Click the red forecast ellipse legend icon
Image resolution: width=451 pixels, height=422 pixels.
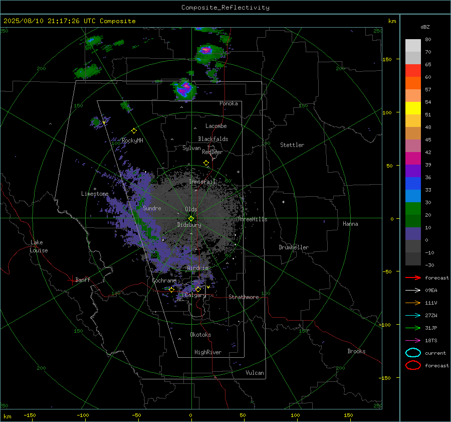(413, 365)
